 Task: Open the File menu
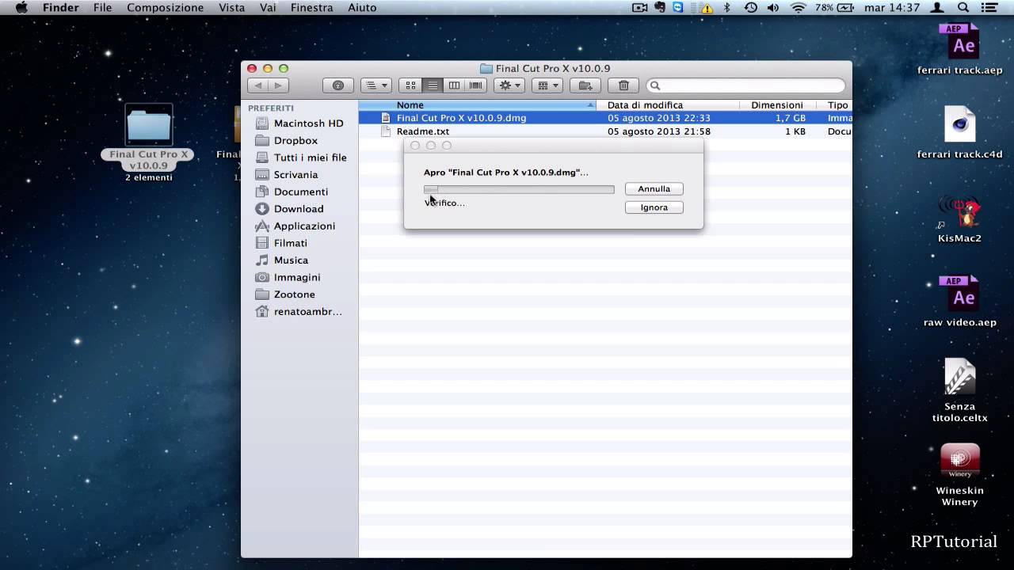pyautogui.click(x=103, y=8)
